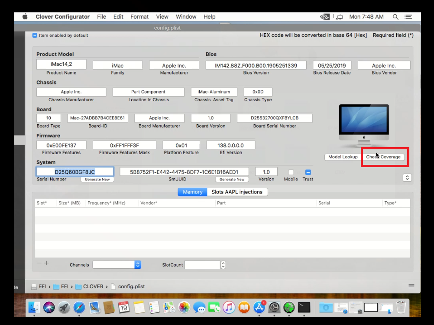Switch to the Memory tab

pyautogui.click(x=192, y=192)
